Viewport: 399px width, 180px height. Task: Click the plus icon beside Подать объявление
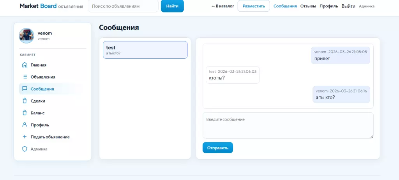(25, 137)
